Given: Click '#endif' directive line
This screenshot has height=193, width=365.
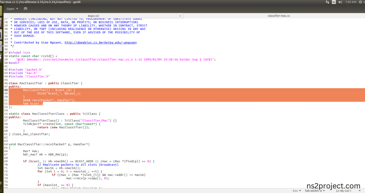Looking at the screenshot, I should pyautogui.click(x=14, y=63).
